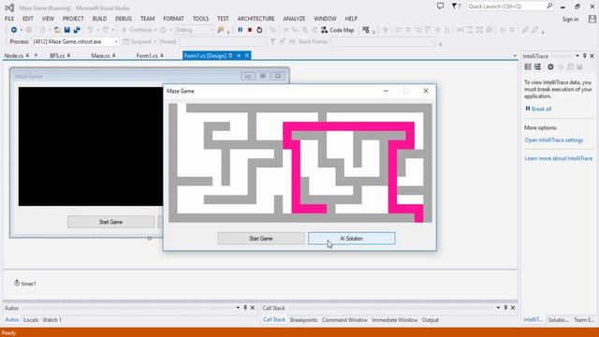Image resolution: width=599 pixels, height=337 pixels.
Task: Close the Autos panel
Action: point(253,308)
